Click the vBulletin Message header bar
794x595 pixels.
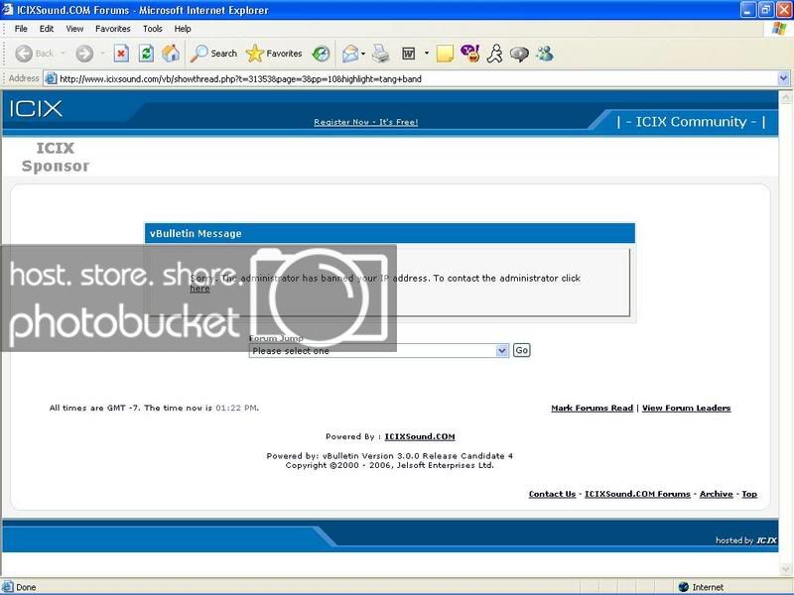[389, 233]
